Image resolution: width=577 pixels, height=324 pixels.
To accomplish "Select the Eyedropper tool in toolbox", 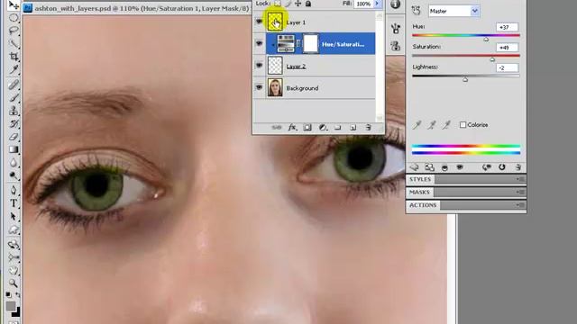I will pos(14,69).
